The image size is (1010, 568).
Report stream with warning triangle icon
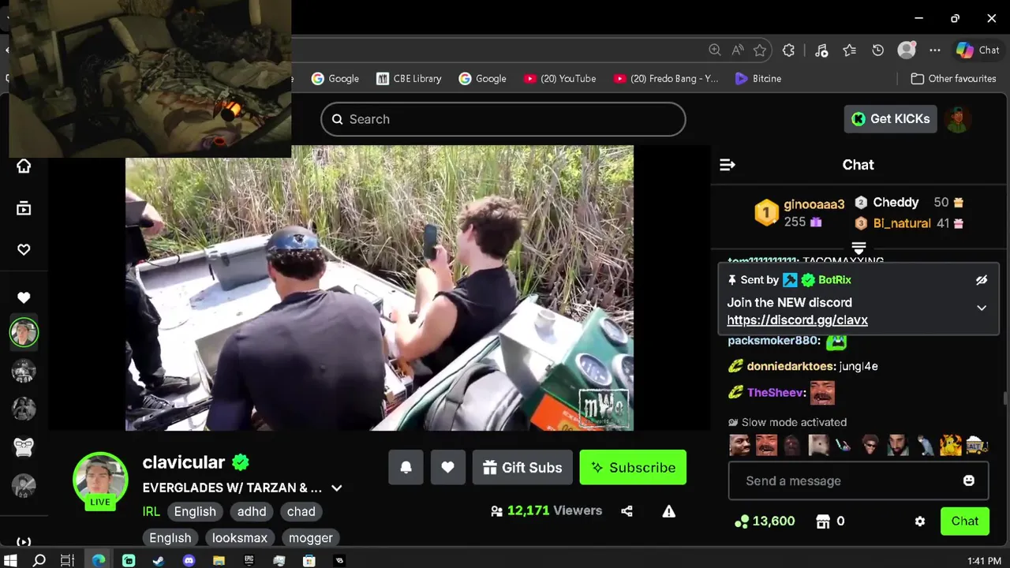pyautogui.click(x=669, y=511)
